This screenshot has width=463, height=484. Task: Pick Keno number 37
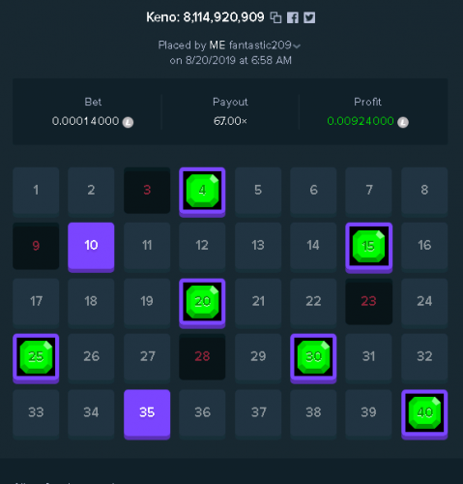258,414
